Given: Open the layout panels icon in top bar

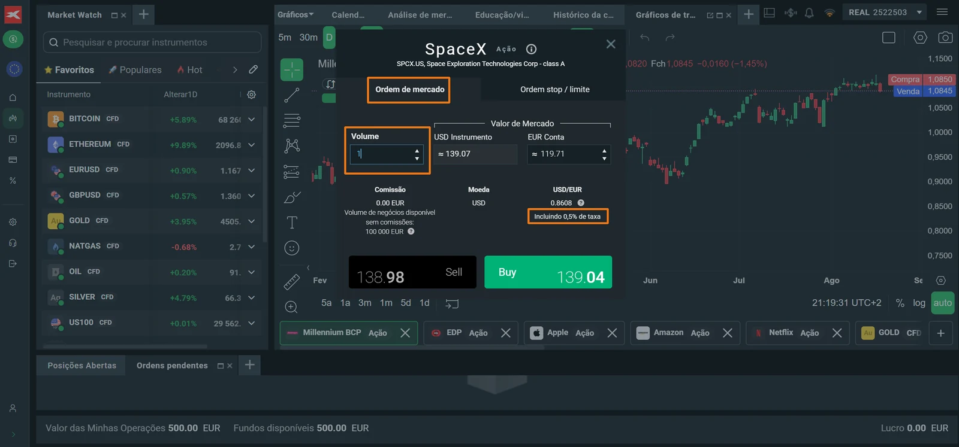Looking at the screenshot, I should tap(770, 13).
